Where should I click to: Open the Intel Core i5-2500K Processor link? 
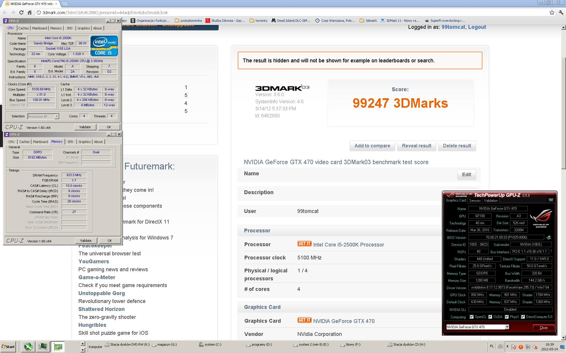[349, 245]
